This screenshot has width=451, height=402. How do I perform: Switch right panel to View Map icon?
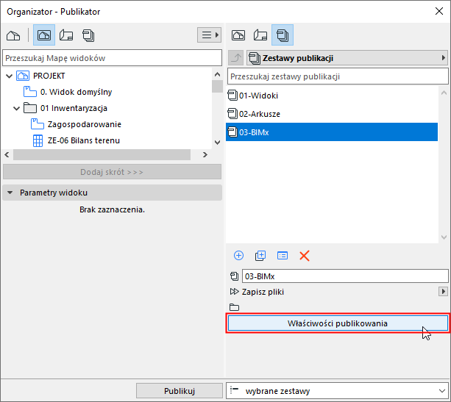[x=238, y=35]
